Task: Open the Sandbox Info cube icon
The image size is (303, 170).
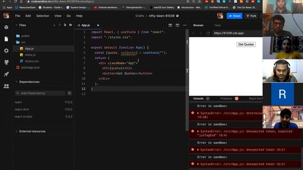Action: [6, 27]
